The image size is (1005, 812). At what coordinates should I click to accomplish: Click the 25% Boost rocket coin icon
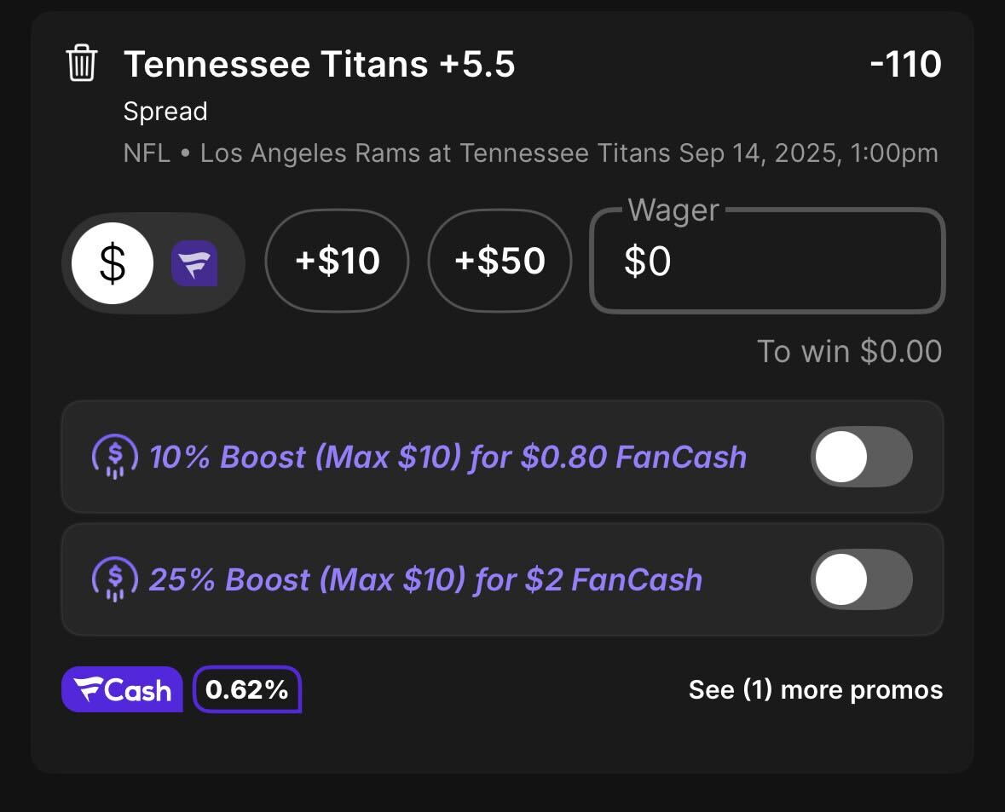click(x=115, y=579)
